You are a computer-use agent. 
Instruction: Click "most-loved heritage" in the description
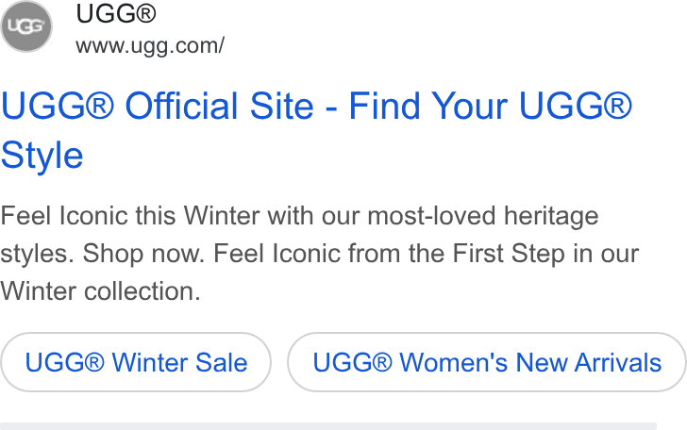483,216
